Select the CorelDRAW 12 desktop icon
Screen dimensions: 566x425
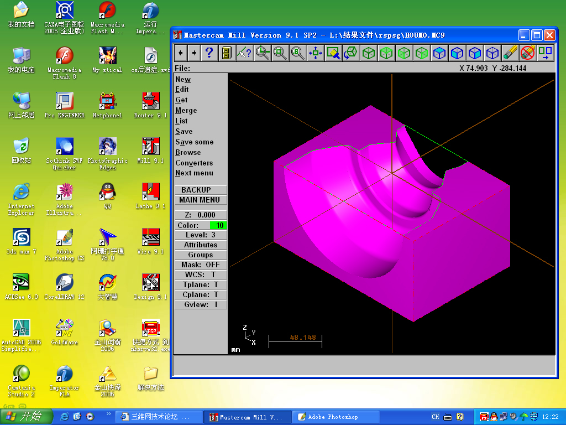click(64, 287)
